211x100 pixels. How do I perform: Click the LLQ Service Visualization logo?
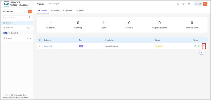16,4
